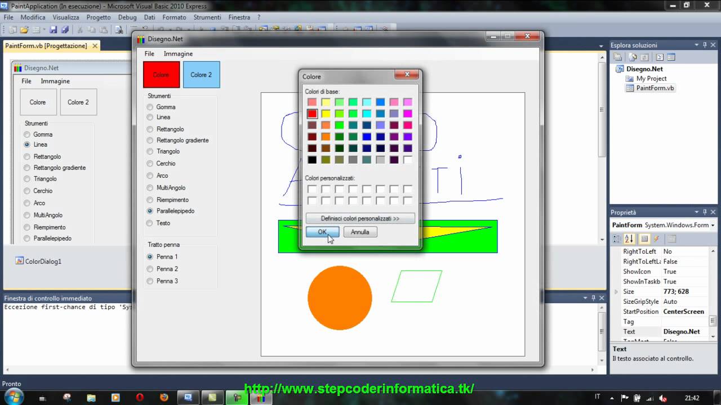Viewport: 721px width, 405px height.
Task: Open Visual Basic Formato menu
Action: pyautogui.click(x=174, y=17)
